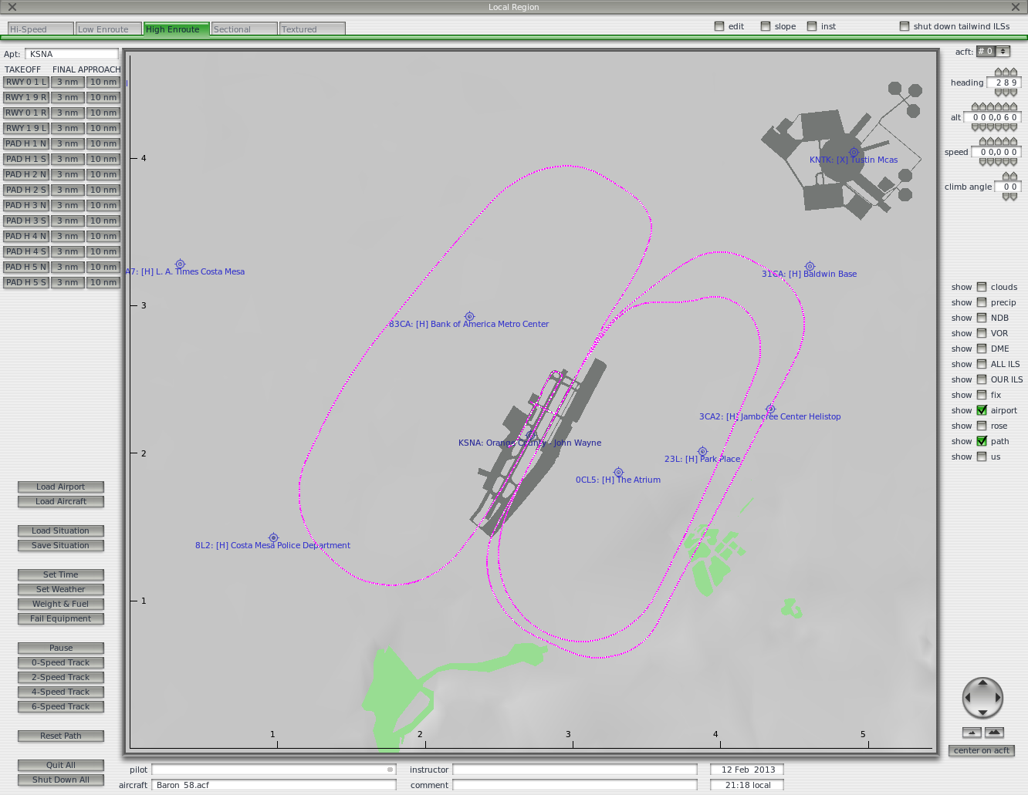Select RWY 01L 10 nm final approach
This screenshot has height=795, width=1028.
coord(103,82)
